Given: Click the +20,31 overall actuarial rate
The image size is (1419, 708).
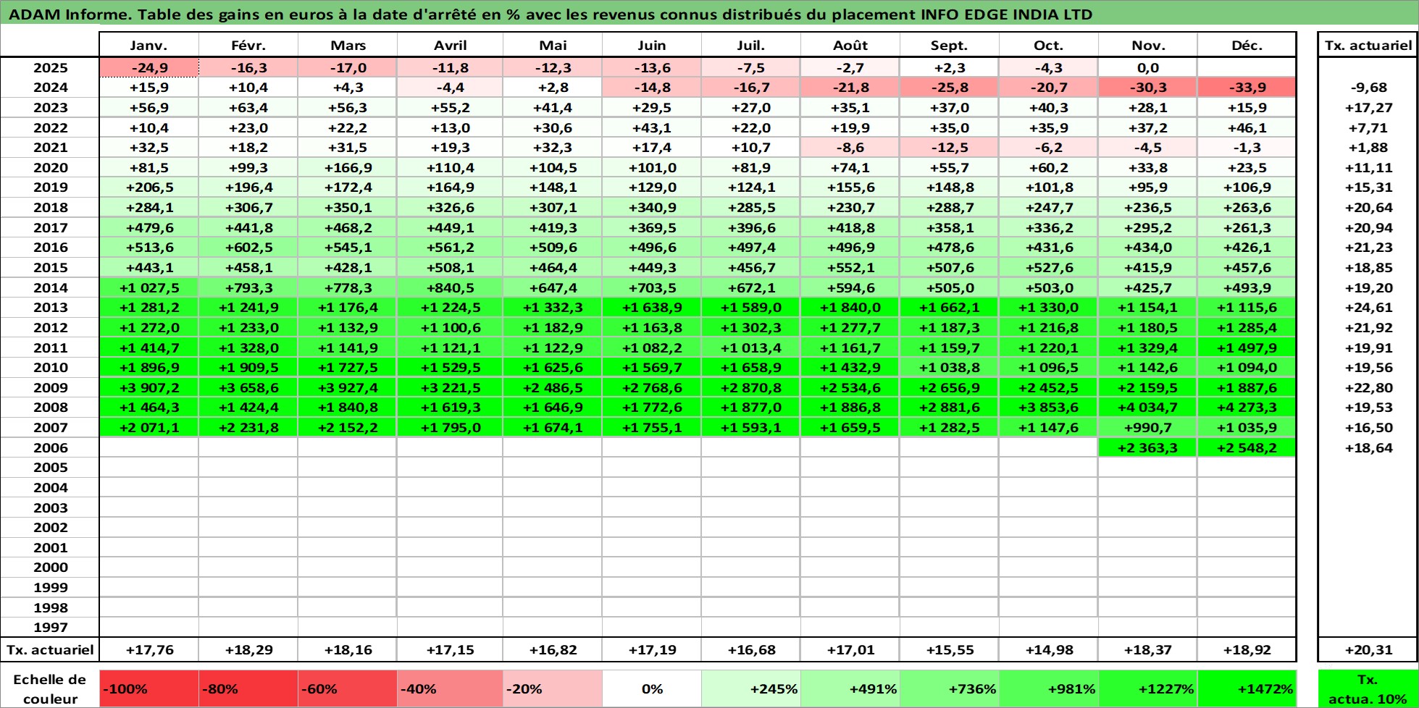Looking at the screenshot, I should coord(1368,649).
